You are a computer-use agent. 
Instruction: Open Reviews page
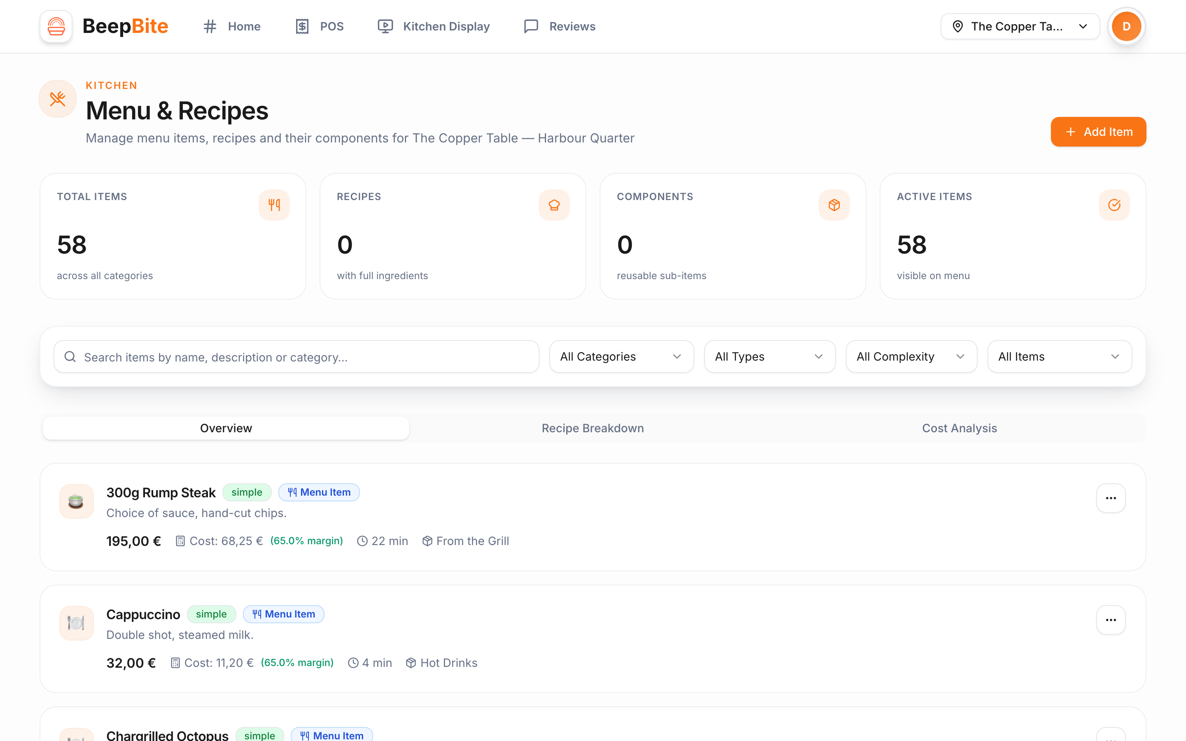pos(560,26)
